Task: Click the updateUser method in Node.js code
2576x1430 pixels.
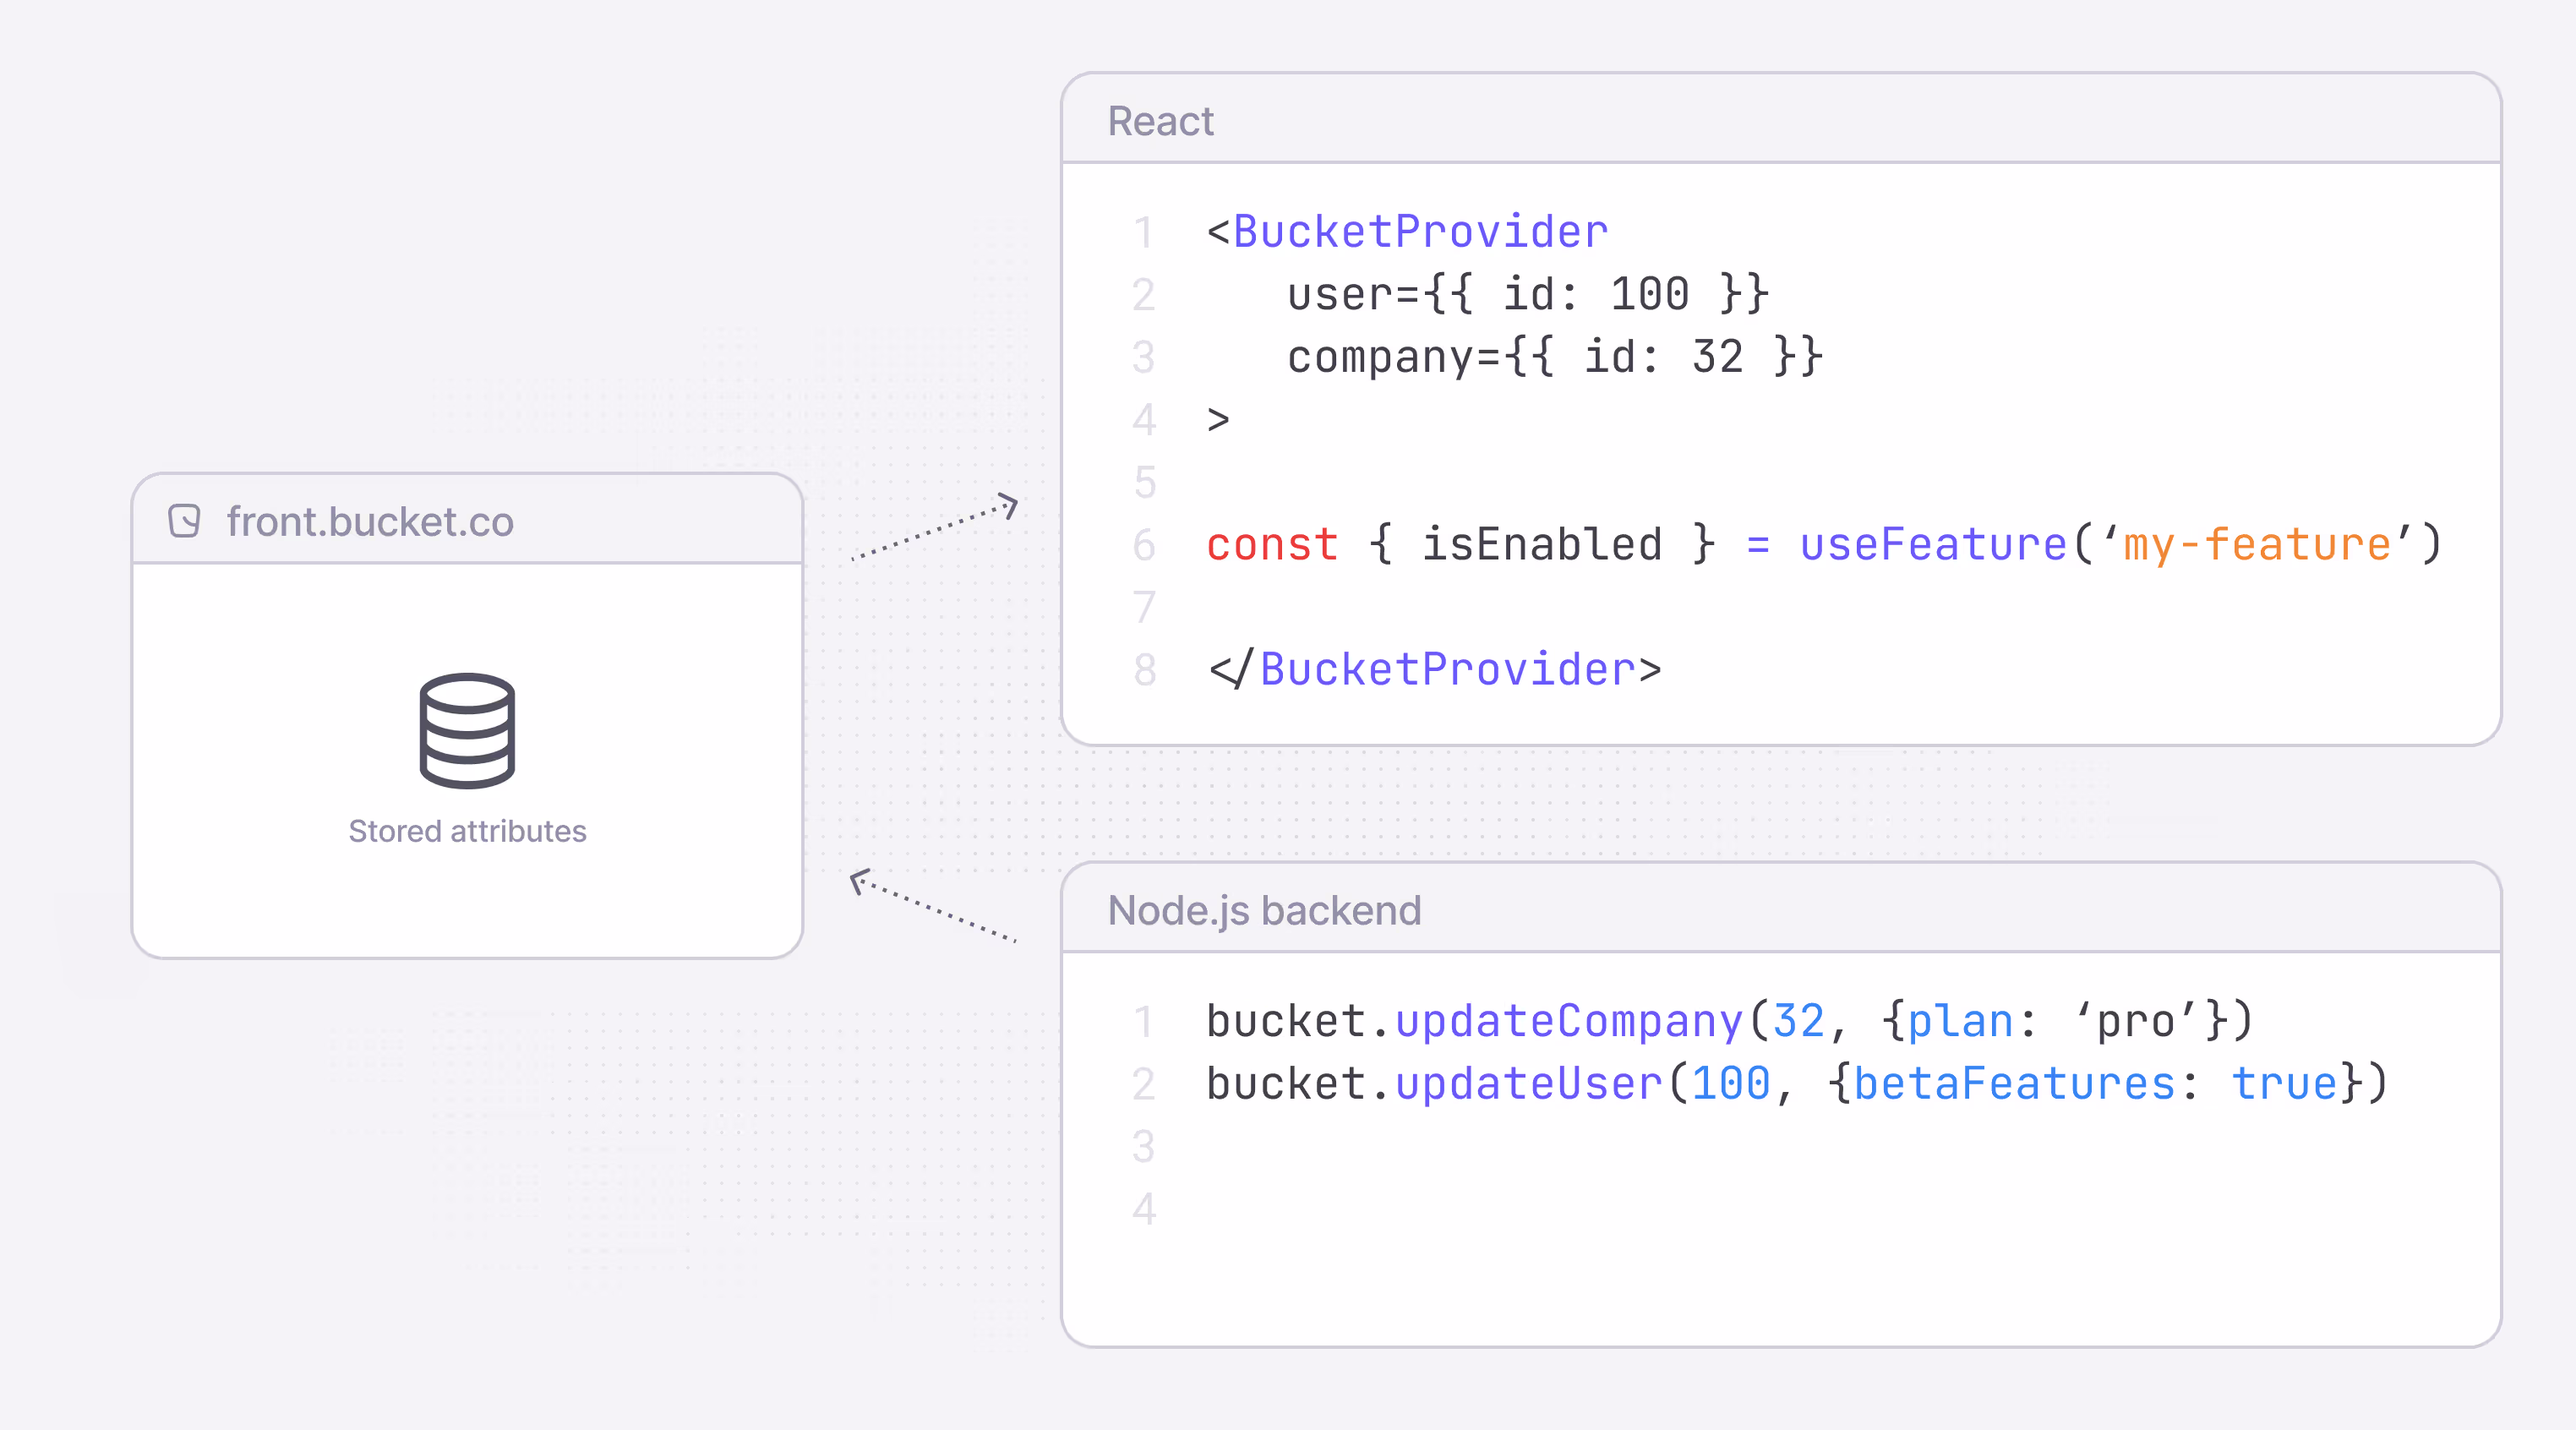Action: pyautogui.click(x=1528, y=1084)
